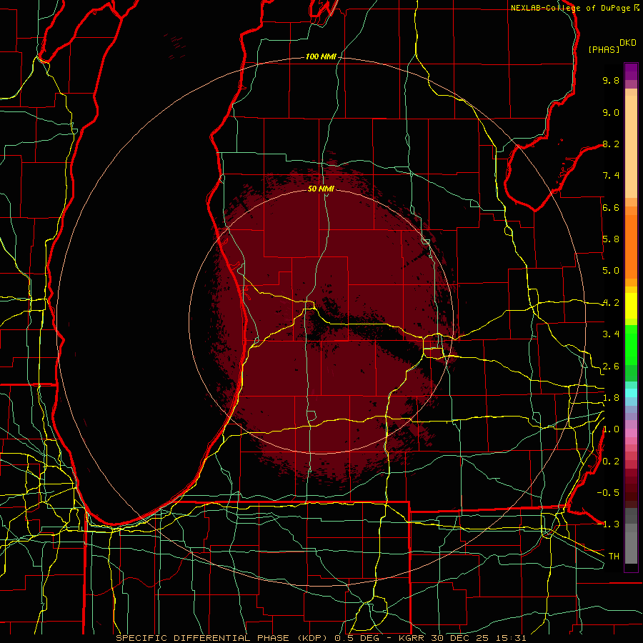The width and height of the screenshot is (643, 643).
Task: Click the 8.2 scale value
Action: click(611, 144)
